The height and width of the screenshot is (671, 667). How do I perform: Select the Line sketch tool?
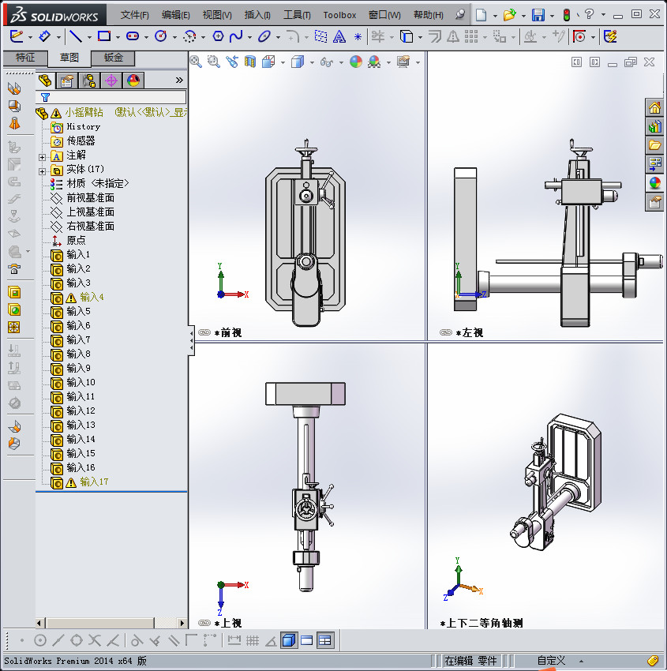(x=76, y=37)
